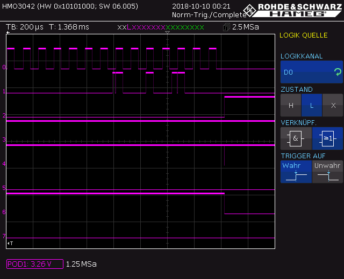The image size is (344, 279).
Task: Click the '1.25 MSa' pod sample rate
Action: tap(81, 264)
